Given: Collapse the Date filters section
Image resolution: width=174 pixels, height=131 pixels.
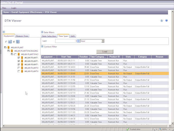Looking at the screenshot, I should 42,32.
